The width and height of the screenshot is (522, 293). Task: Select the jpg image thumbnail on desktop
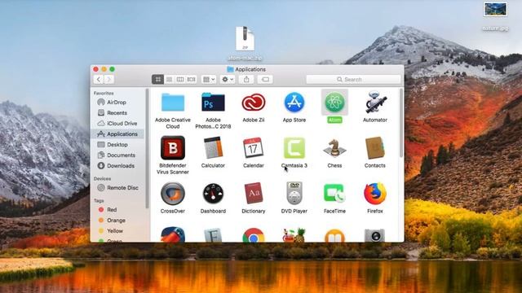(x=495, y=9)
